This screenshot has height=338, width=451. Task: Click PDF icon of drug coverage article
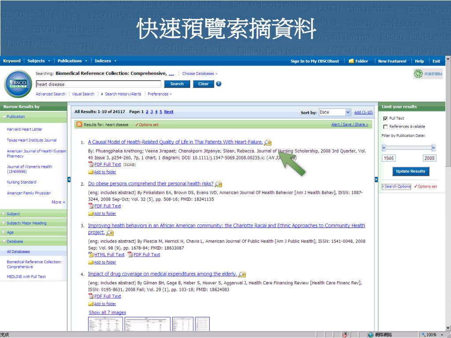click(91, 296)
